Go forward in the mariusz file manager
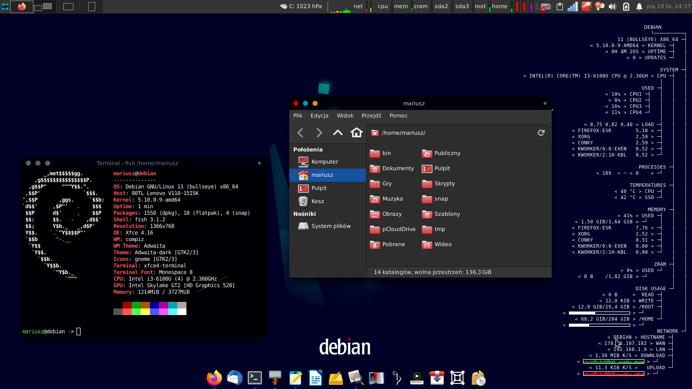692x389 pixels. (319, 133)
